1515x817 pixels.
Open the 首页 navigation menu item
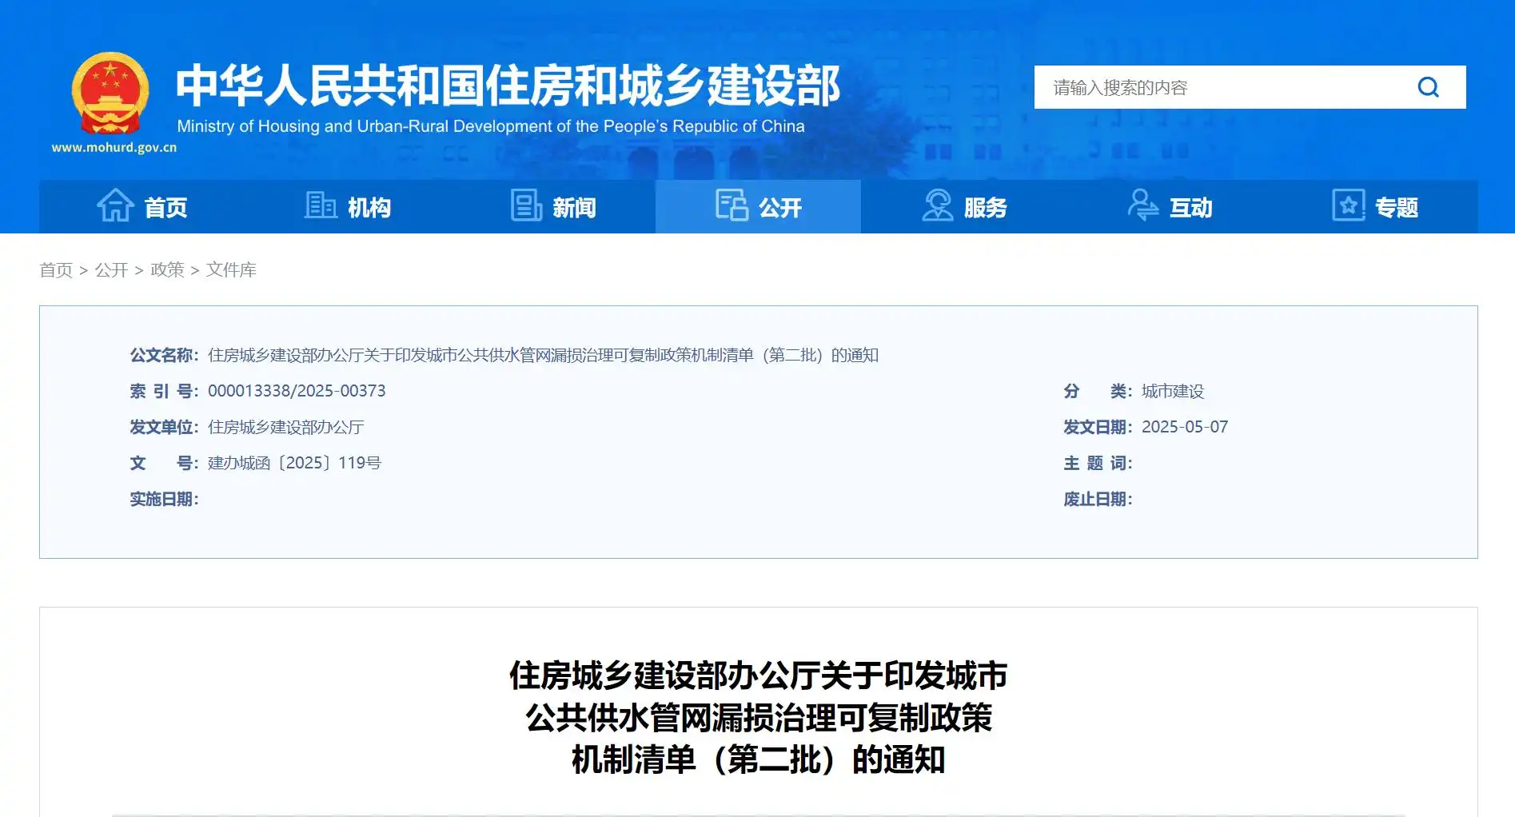[x=165, y=208]
